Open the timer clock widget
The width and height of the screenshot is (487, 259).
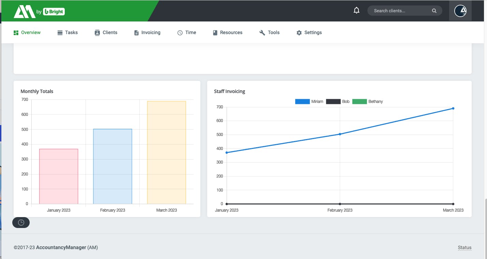coord(21,223)
